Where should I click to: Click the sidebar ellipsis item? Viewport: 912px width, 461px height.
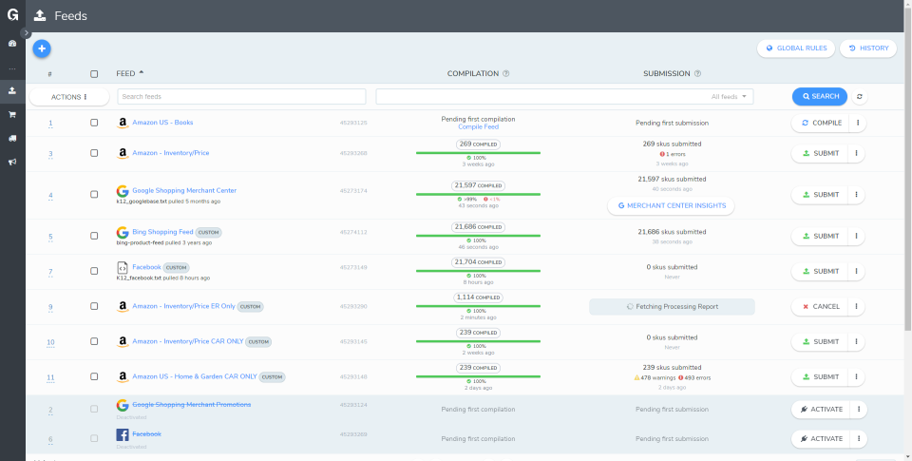pyautogui.click(x=12, y=68)
